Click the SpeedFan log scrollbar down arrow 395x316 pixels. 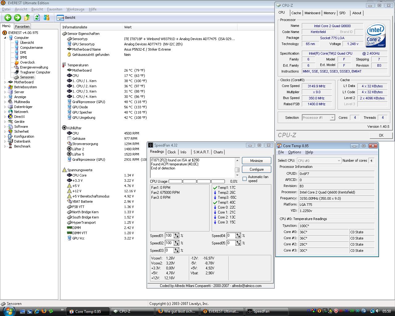(237, 176)
